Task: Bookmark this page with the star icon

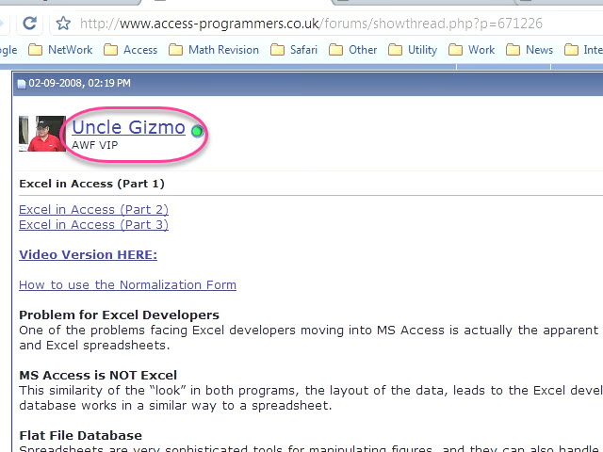Action: point(63,24)
